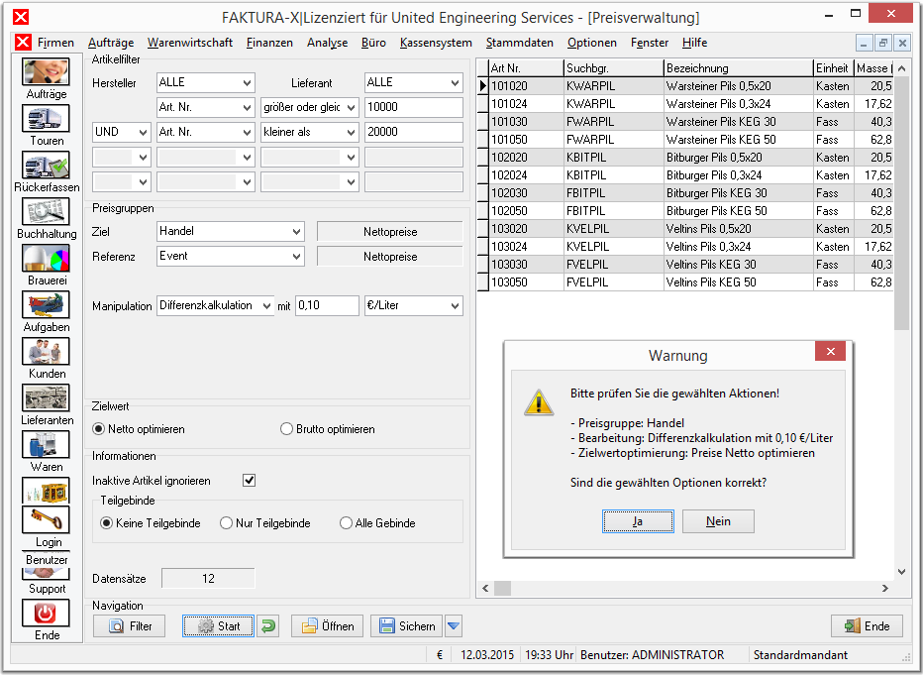Click the FAKTURA-X title bar logo
The image size is (923, 675).
coord(21,17)
